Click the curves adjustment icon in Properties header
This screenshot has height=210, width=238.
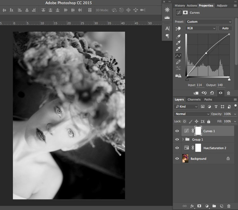[179, 12]
